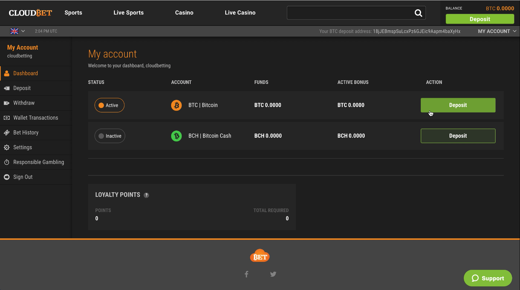Click the 2:04 PM UTC time
The width and height of the screenshot is (520, 290).
46,31
